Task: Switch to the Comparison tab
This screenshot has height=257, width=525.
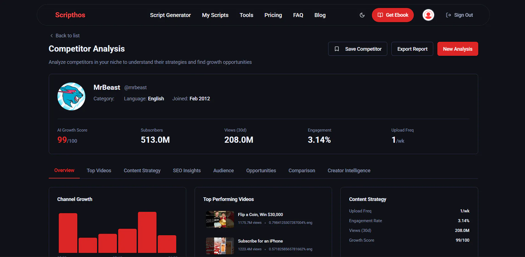Action: [302, 171]
